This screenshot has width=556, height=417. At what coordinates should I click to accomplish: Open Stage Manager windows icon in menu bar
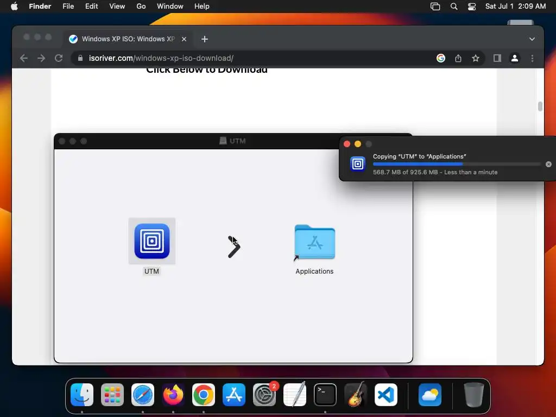(435, 7)
